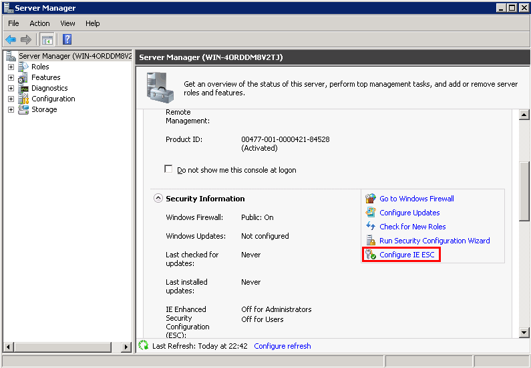Expand the Features node
The width and height of the screenshot is (531, 368).
coord(11,78)
